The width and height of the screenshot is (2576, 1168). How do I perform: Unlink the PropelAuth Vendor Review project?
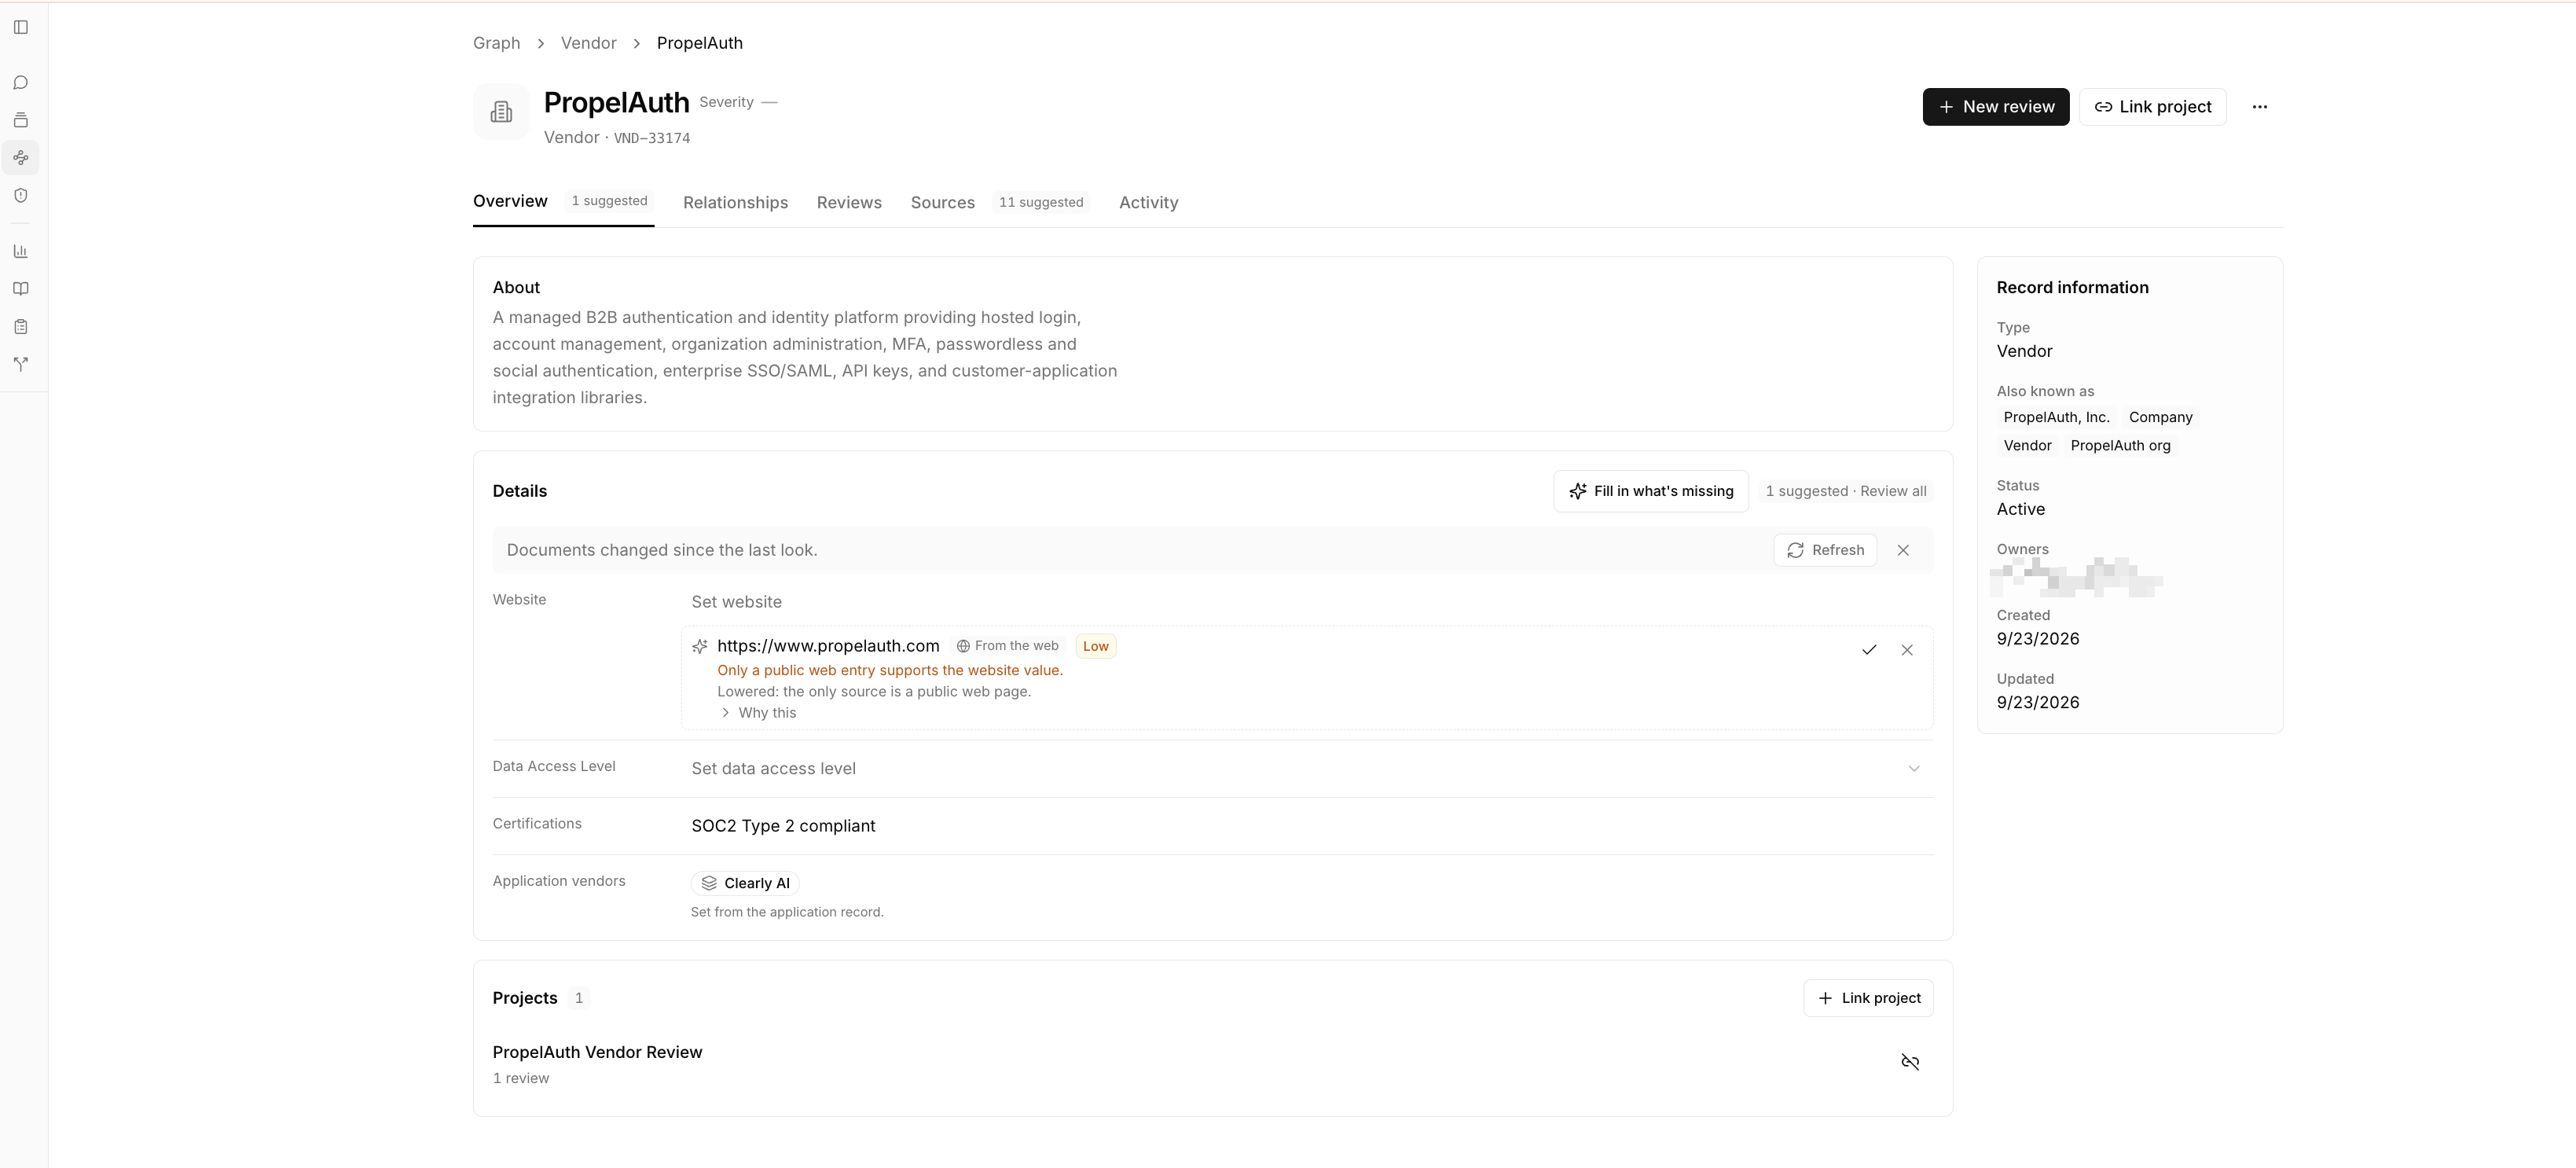click(1910, 1062)
